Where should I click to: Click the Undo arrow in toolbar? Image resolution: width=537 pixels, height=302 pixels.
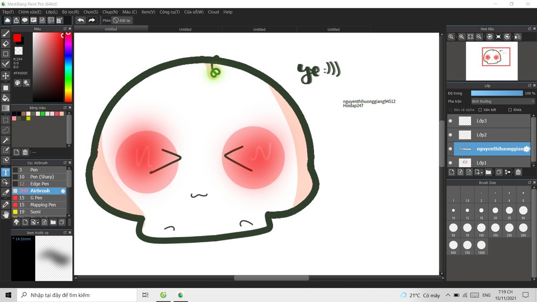81,20
